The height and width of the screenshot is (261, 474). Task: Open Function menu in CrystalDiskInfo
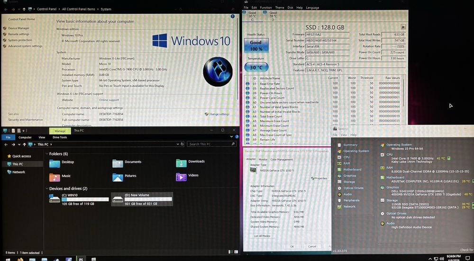pos(266,8)
